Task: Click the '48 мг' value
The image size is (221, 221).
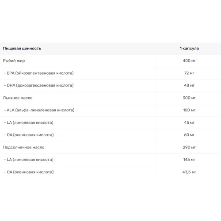Action: (x=189, y=85)
